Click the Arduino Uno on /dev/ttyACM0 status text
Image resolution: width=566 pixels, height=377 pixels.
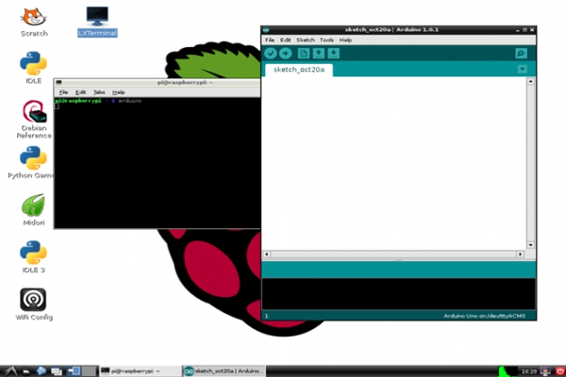tap(485, 316)
